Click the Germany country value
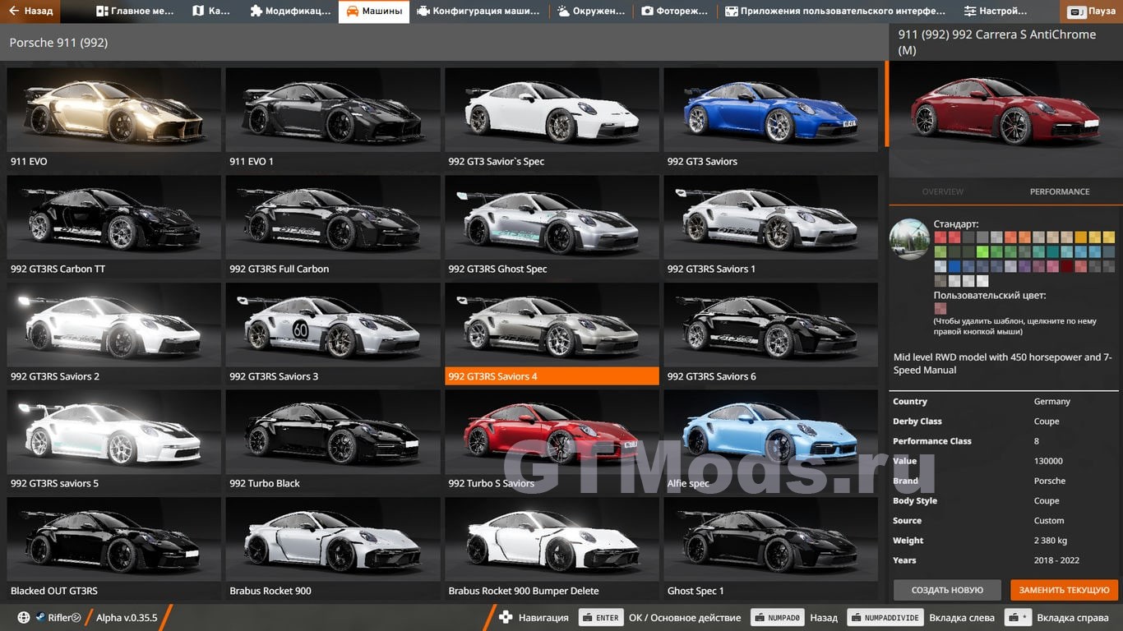This screenshot has width=1123, height=631. [x=1051, y=402]
